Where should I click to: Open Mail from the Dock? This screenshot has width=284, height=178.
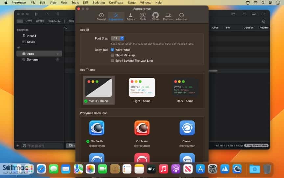coord(66,169)
